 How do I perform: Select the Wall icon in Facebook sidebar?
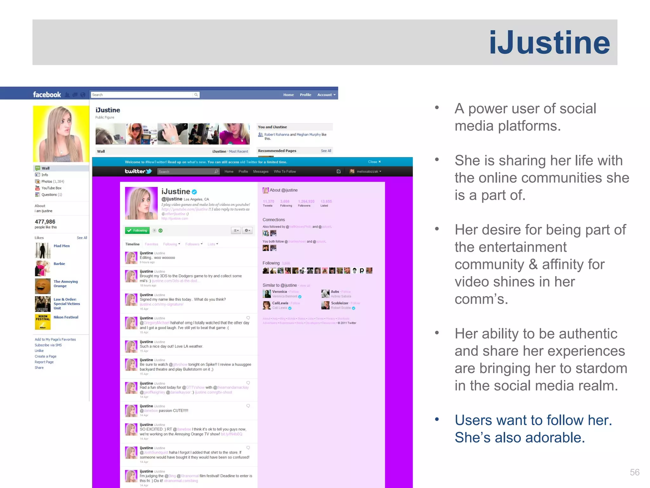pyautogui.click(x=38, y=168)
